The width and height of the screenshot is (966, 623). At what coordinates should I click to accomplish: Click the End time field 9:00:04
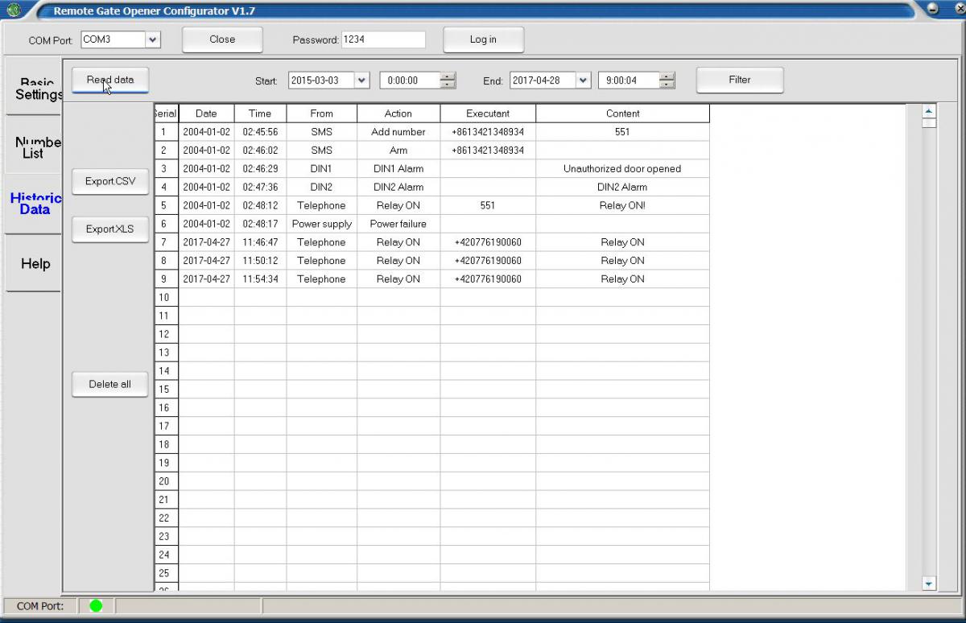tap(629, 80)
